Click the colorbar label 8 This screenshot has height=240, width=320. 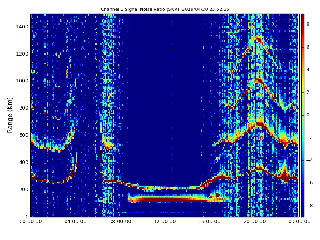(308, 24)
